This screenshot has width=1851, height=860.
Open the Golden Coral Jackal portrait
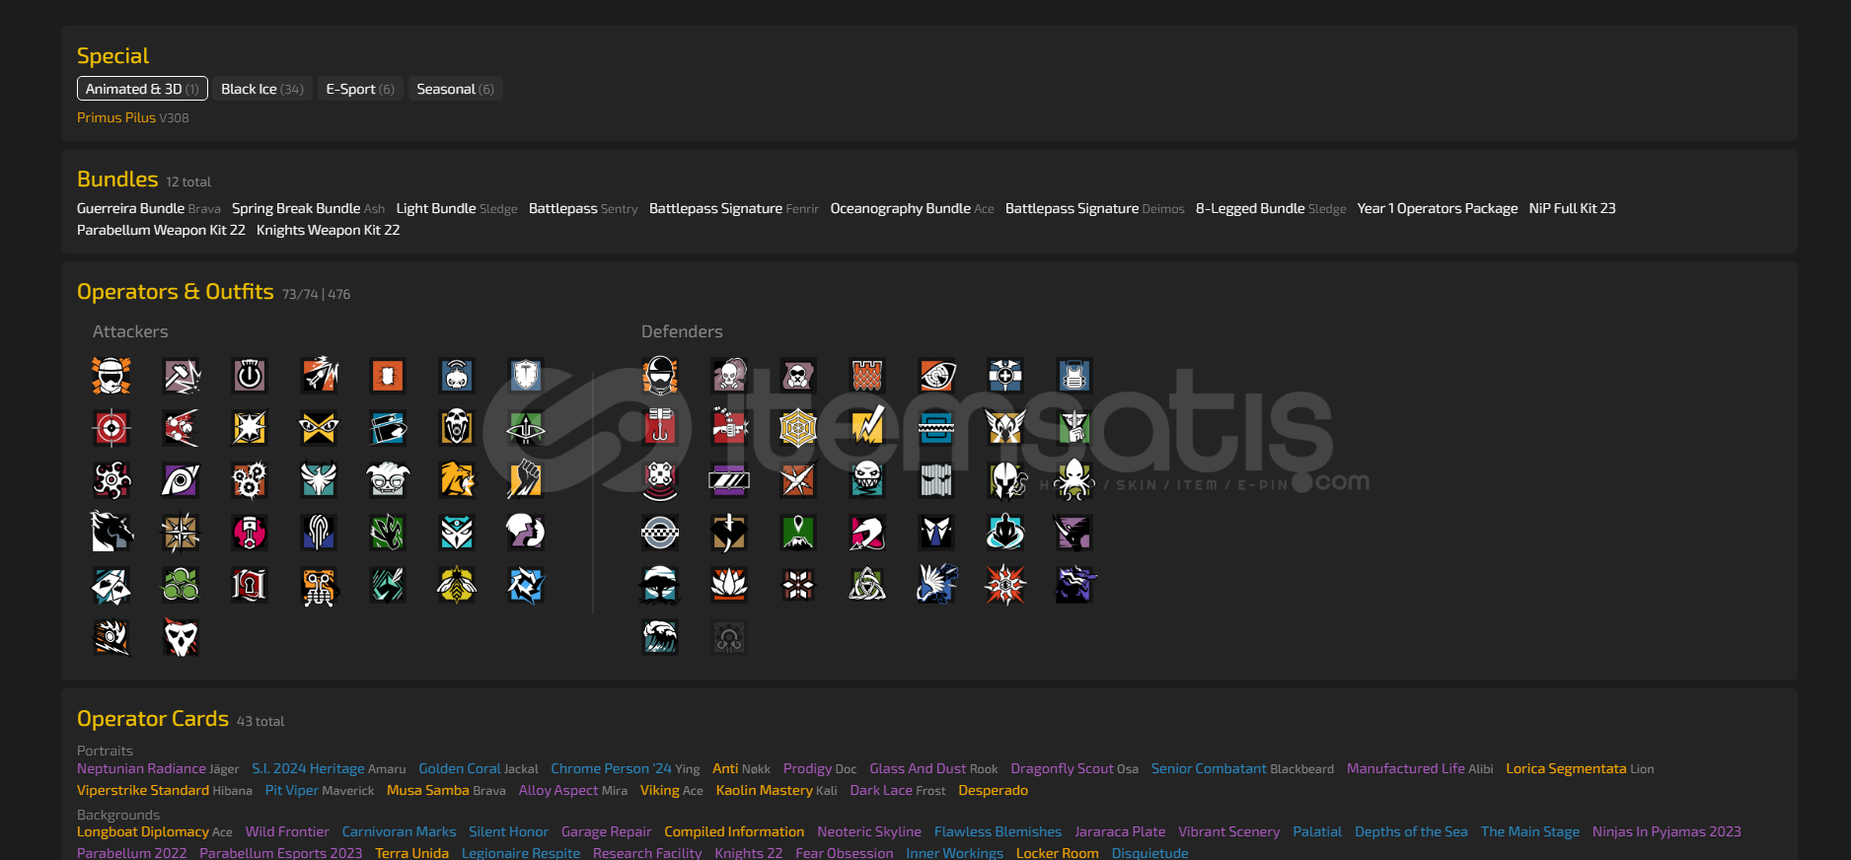479,768
